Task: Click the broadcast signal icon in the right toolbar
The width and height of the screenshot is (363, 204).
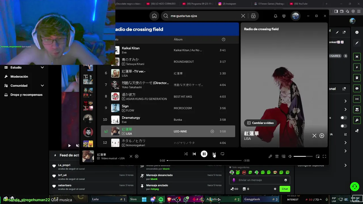Action: (357, 99)
